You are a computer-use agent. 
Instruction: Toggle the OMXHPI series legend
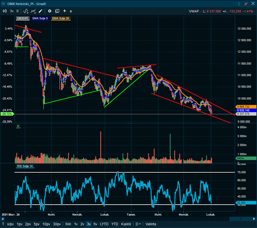click(23, 18)
